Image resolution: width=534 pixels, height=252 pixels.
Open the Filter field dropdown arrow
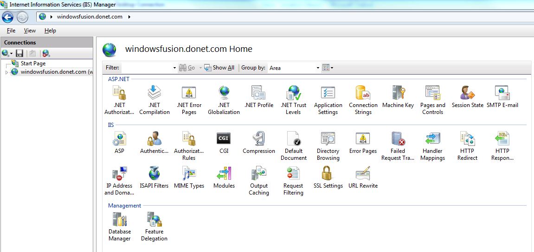coord(174,68)
